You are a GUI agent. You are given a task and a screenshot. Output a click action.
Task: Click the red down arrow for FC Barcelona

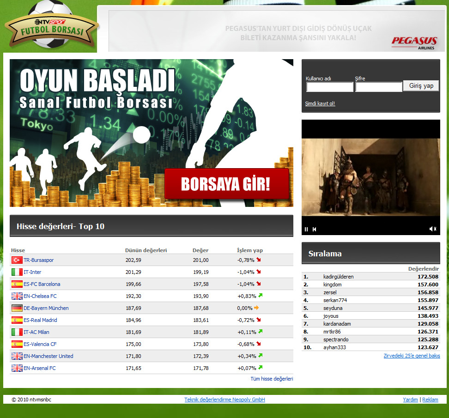tap(259, 284)
